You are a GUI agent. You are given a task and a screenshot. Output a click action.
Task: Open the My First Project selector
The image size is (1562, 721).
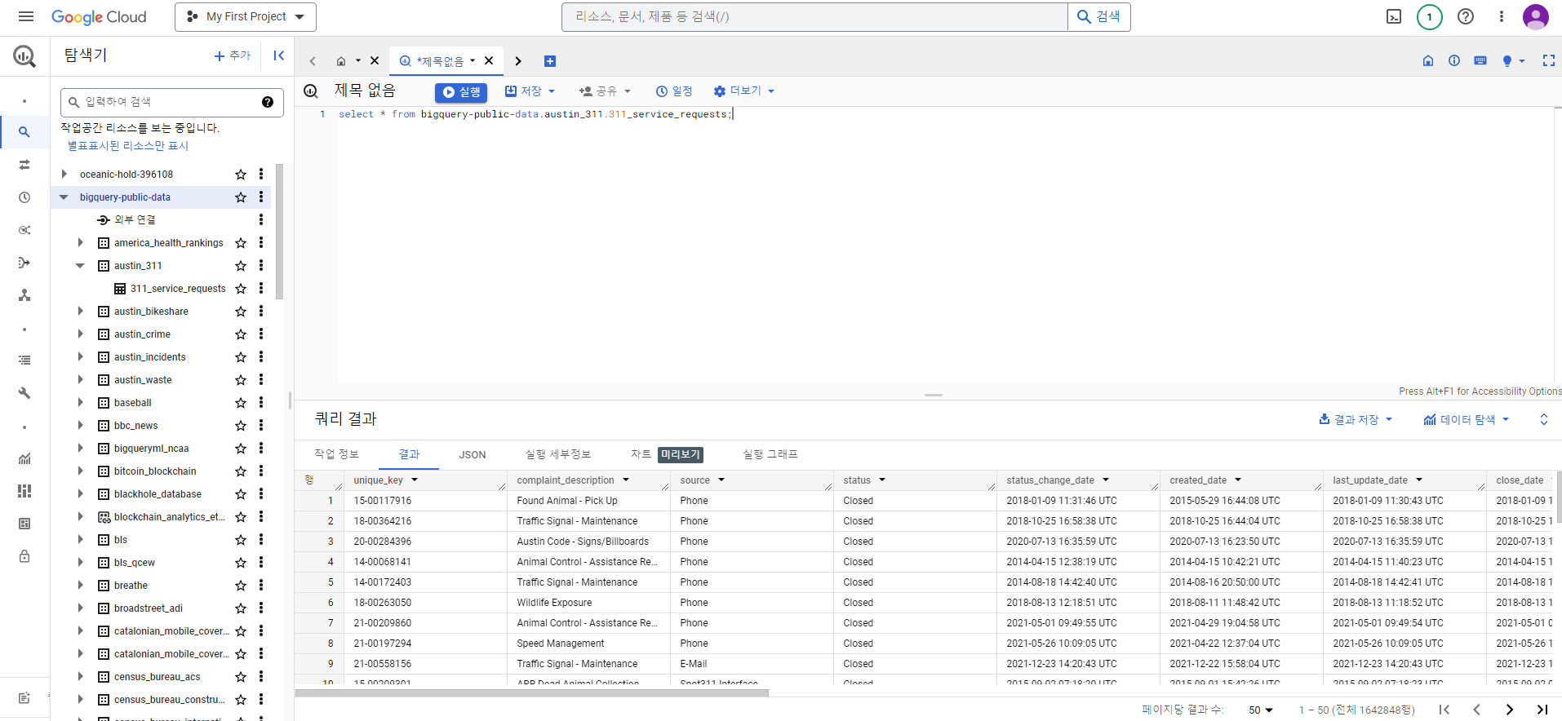pyautogui.click(x=246, y=16)
